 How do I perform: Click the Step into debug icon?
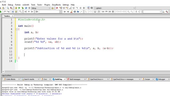click(67, 8)
